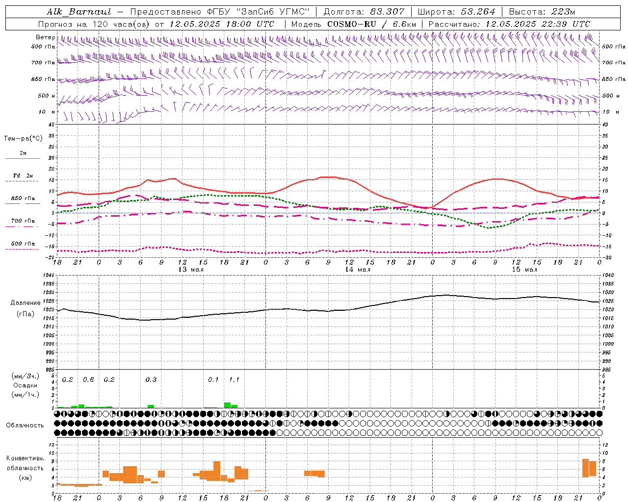Click the dashed line under '850 гПа' temperature legend

click(x=23, y=203)
